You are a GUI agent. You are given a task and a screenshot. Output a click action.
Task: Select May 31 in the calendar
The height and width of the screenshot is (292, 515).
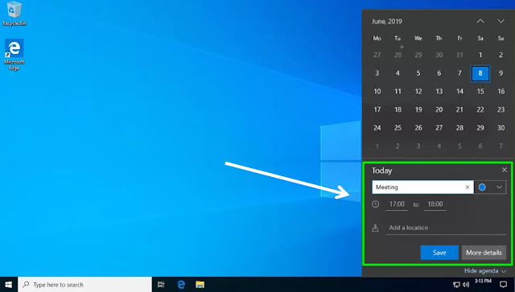point(459,55)
